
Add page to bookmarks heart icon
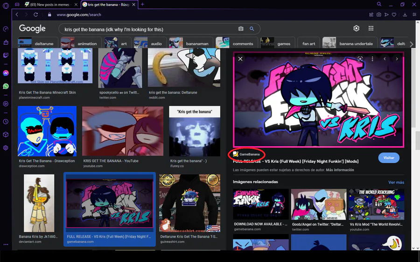[394, 15]
